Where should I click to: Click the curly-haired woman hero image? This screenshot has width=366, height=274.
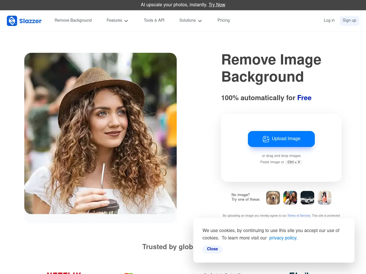tap(100, 133)
